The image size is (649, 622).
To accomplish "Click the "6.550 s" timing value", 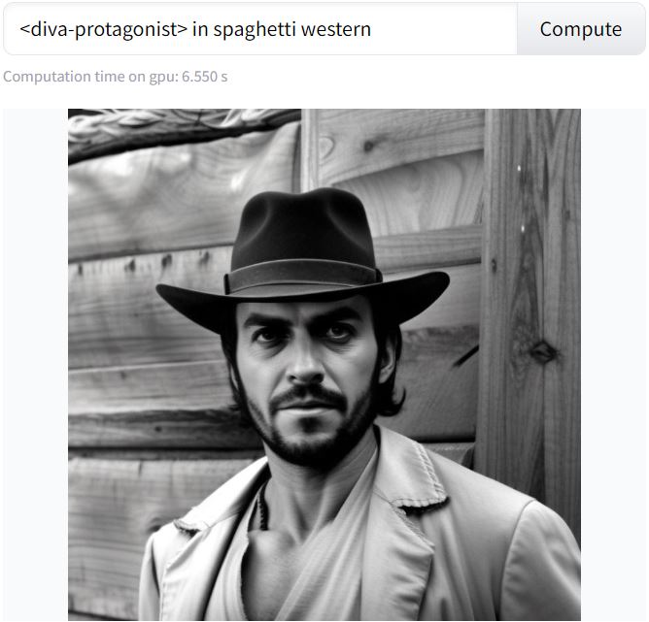I will click(x=204, y=77).
